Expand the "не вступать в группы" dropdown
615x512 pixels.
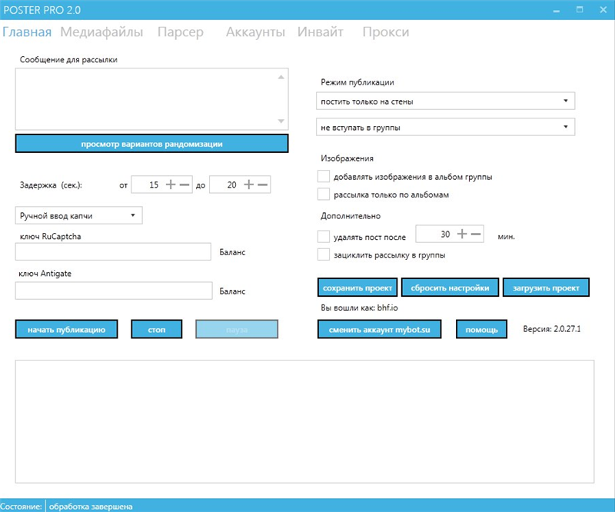[446, 126]
